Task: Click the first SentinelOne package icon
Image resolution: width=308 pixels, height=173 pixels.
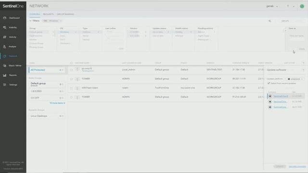Action: tap(270, 96)
